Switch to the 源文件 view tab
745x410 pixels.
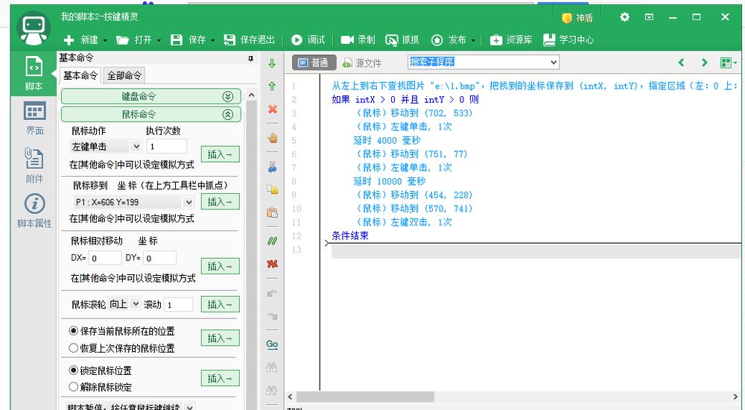coord(362,63)
